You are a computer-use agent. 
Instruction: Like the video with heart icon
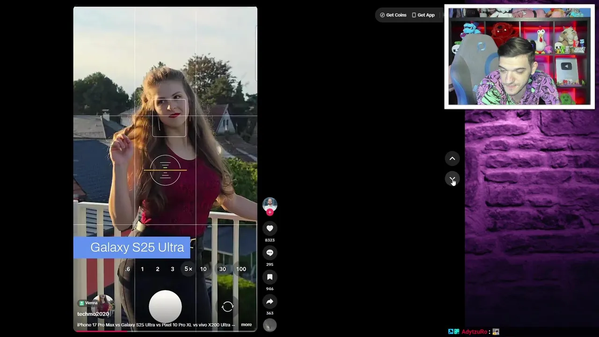coord(270,228)
